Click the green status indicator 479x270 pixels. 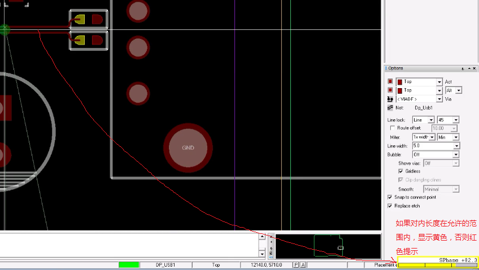[129, 265]
